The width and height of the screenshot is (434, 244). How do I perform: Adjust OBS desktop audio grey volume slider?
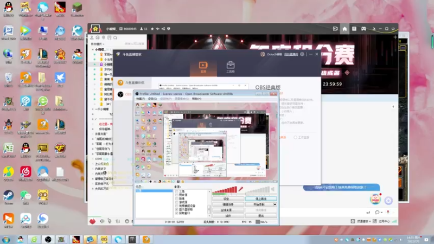[257, 189]
